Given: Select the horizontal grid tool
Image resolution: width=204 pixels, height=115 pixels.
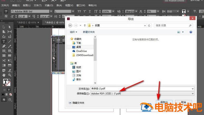Looking at the screenshot, I should (x=4, y=56).
